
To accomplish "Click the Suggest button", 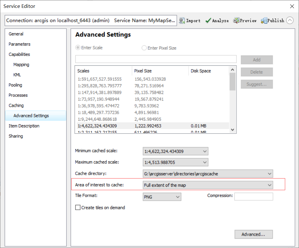I will [257, 84].
